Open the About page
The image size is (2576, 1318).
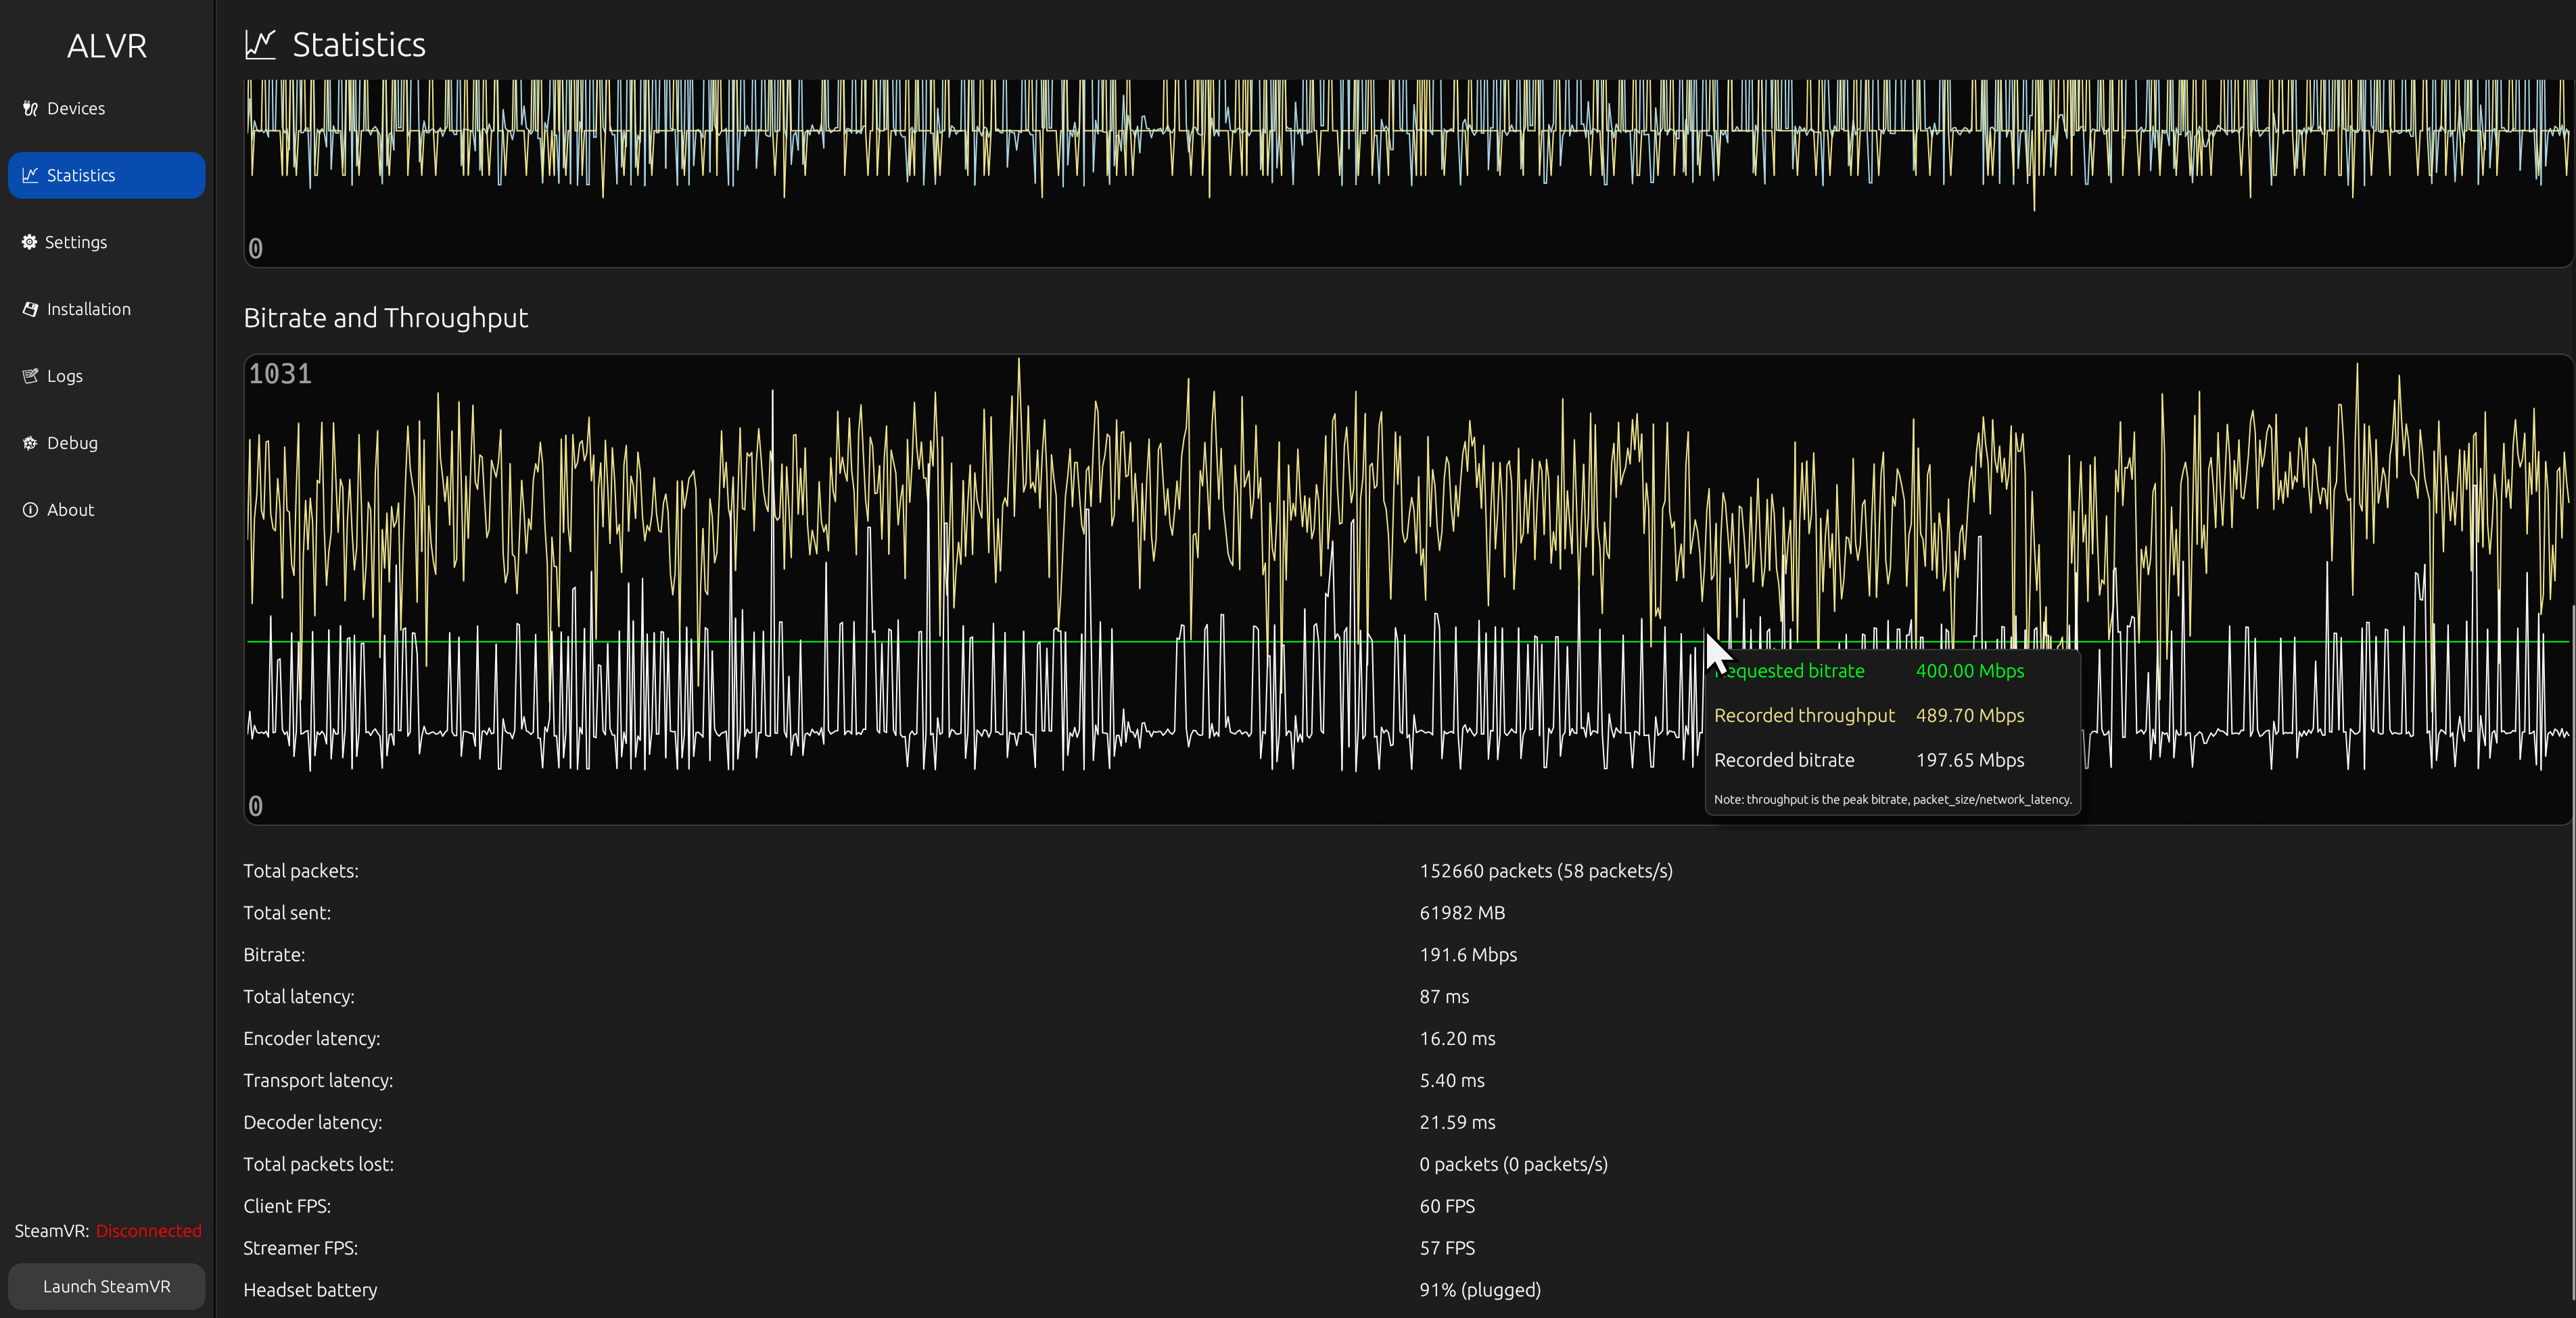[x=70, y=510]
